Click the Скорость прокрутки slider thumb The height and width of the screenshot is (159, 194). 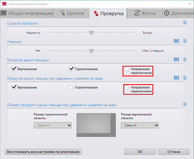[x=91, y=33]
